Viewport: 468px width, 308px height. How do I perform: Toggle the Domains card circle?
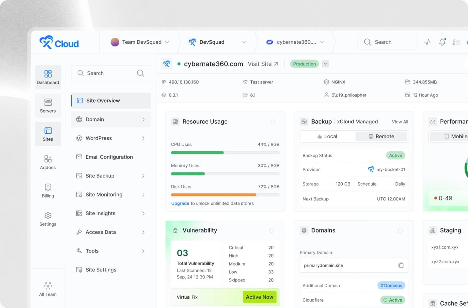400,230
